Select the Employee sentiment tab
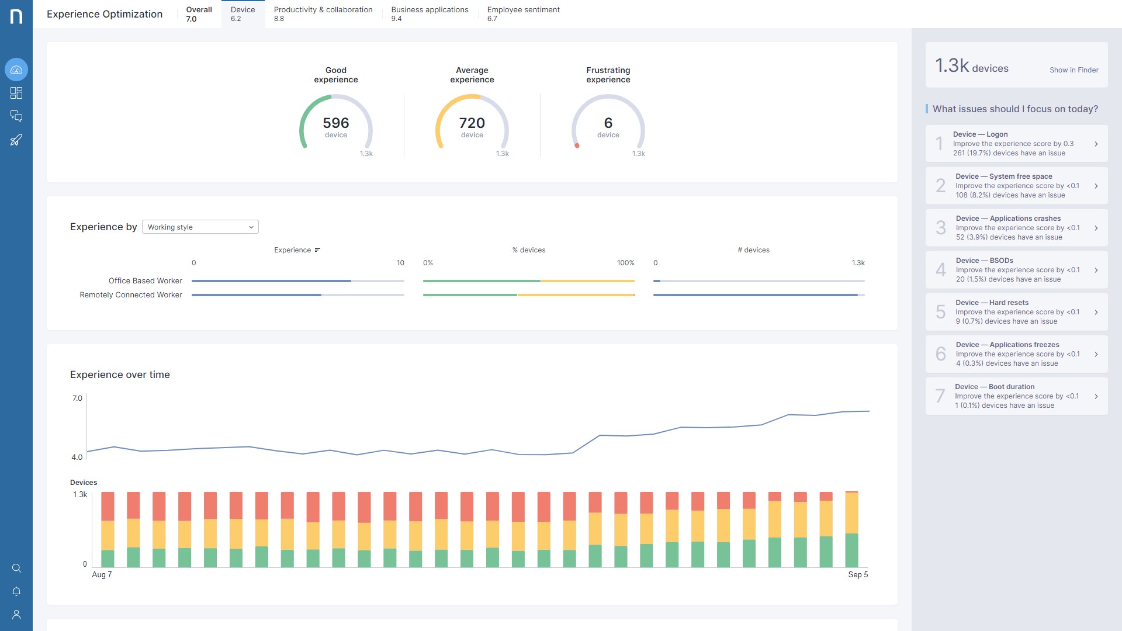The image size is (1122, 631). pyautogui.click(x=523, y=14)
